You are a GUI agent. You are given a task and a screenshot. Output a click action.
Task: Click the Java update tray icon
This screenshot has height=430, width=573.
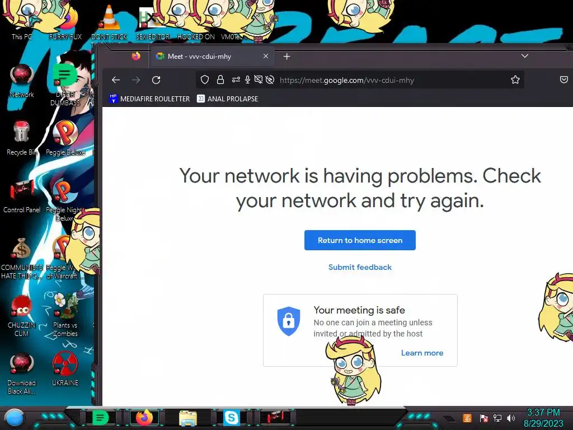(467, 418)
